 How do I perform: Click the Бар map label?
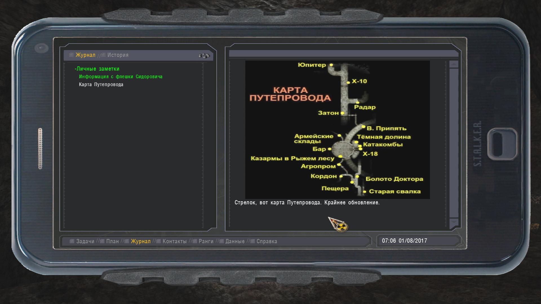pos(319,149)
